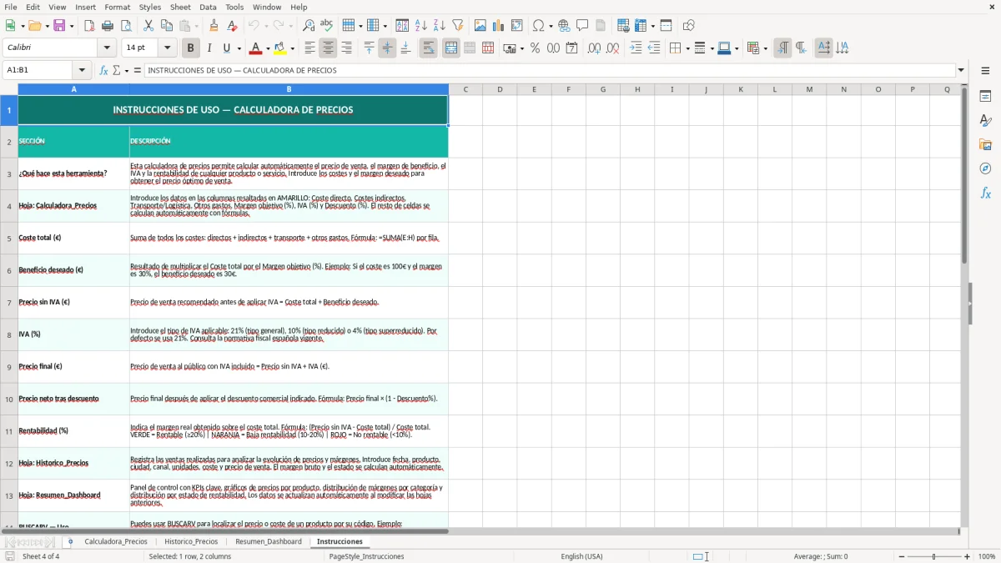This screenshot has width=1001, height=563.
Task: Cut the selected cells
Action: [148, 26]
